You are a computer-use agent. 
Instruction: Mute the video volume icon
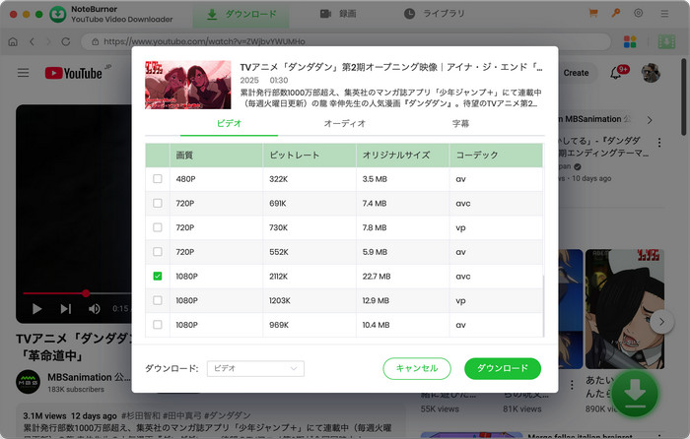click(x=94, y=309)
